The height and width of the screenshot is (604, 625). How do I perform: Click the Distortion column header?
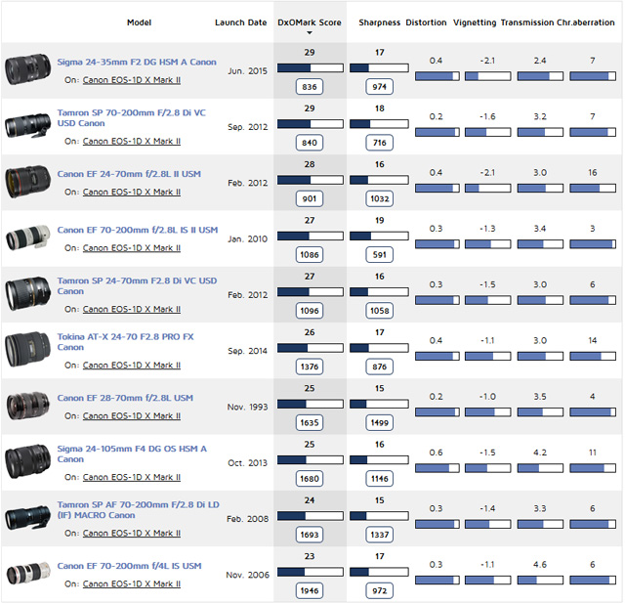[x=426, y=22]
